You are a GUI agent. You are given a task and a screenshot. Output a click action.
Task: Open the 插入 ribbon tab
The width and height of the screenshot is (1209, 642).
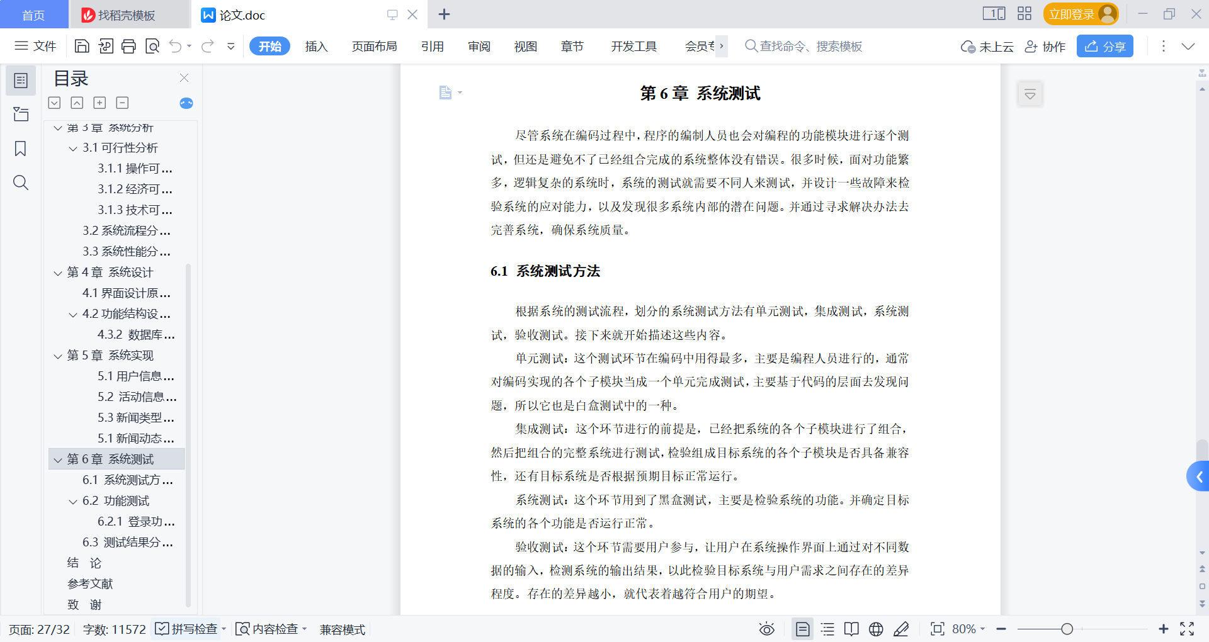coord(316,46)
